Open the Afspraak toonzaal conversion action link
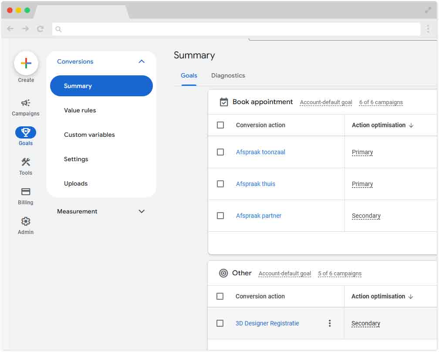The image size is (439, 352). click(x=260, y=152)
